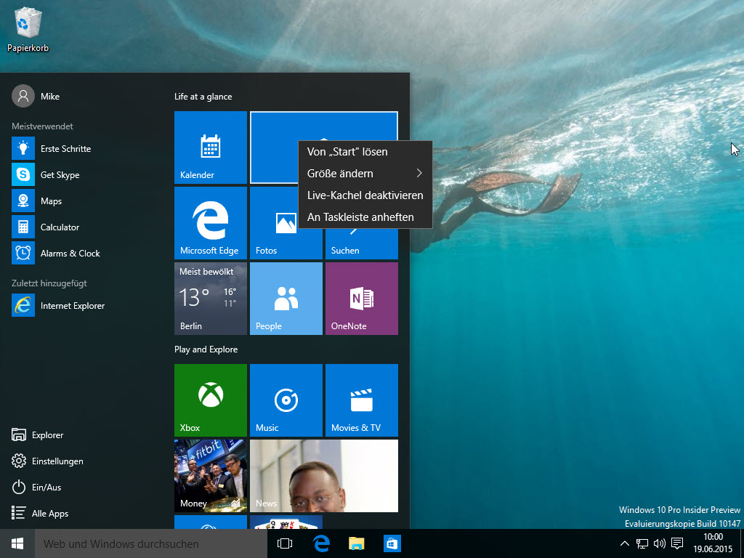Open the OneNote tile
This screenshot has width=744, height=558.
click(x=362, y=299)
